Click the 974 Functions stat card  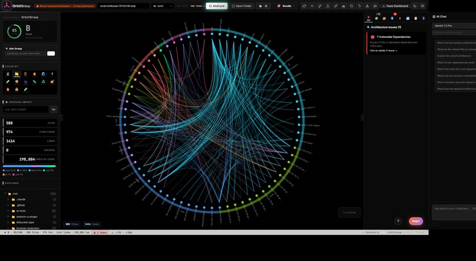(x=30, y=132)
